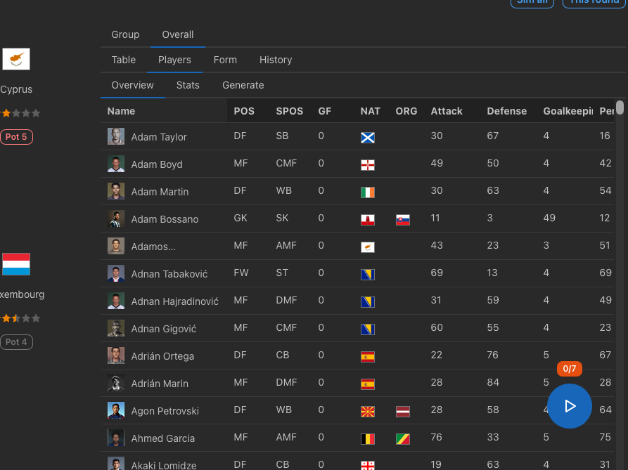
Task: Click Adnan Tabaković's player portrait
Action: pyautogui.click(x=116, y=273)
